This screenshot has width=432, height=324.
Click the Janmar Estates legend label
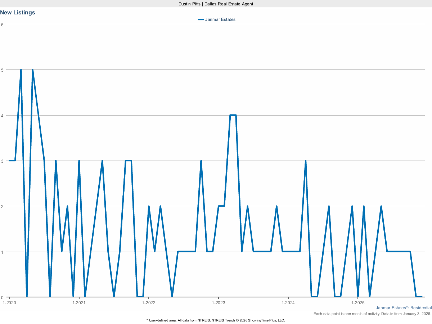(220, 19)
